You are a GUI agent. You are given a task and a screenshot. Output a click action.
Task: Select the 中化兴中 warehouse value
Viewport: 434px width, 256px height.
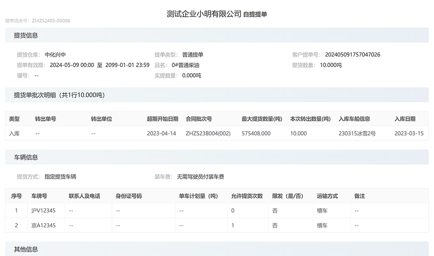tap(55, 55)
